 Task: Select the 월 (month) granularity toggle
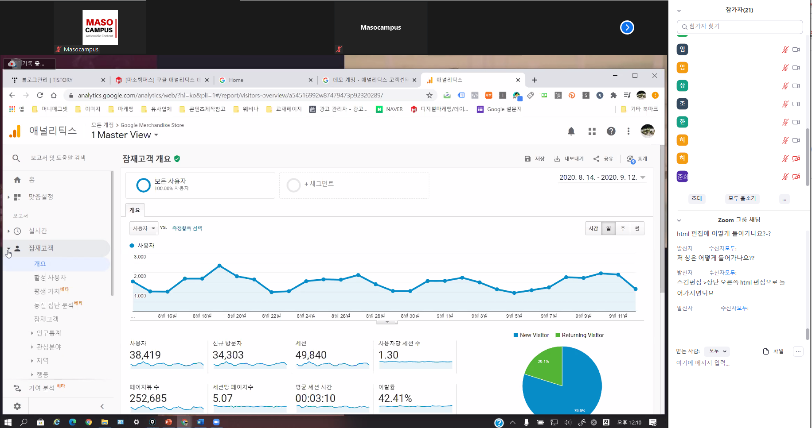[637, 228]
